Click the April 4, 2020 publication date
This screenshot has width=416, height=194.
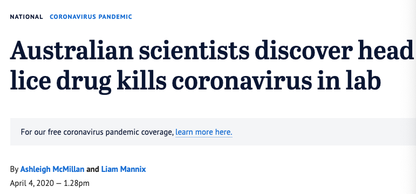point(32,183)
